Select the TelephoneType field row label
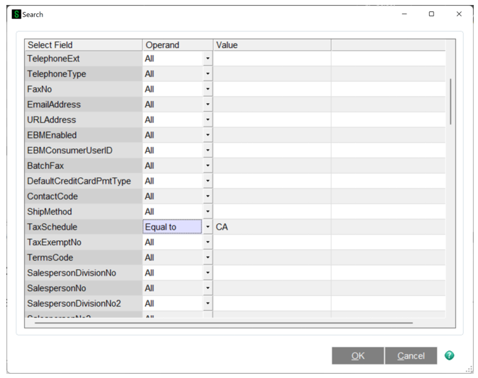 [x=84, y=73]
